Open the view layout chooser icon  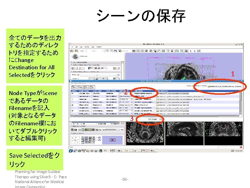click(x=186, y=51)
